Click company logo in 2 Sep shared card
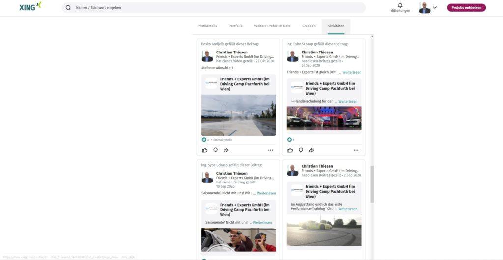 [x=297, y=190]
